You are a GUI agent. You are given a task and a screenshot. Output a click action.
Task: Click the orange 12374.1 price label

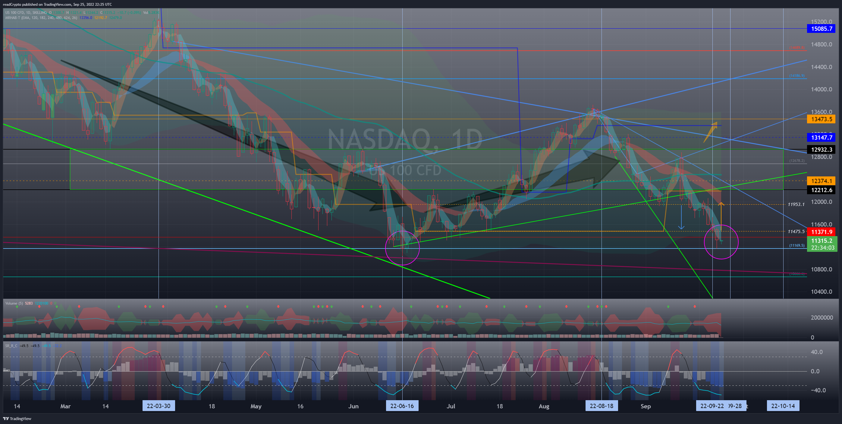click(821, 181)
